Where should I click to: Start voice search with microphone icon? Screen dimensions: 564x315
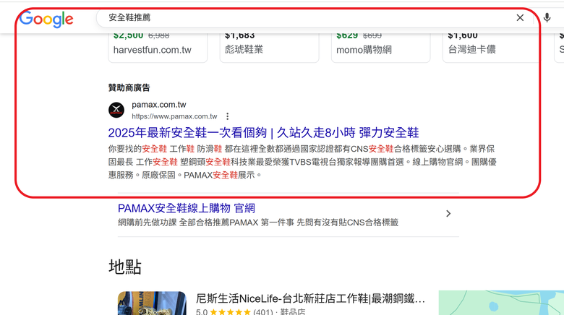pyautogui.click(x=547, y=17)
